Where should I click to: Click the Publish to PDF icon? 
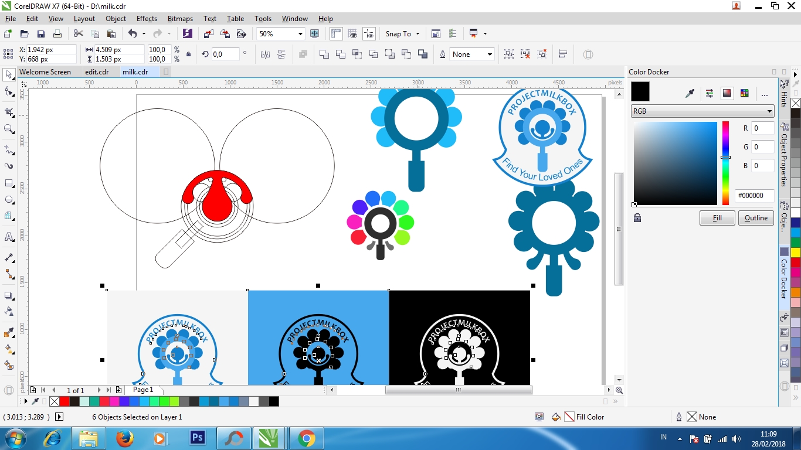[x=241, y=34]
